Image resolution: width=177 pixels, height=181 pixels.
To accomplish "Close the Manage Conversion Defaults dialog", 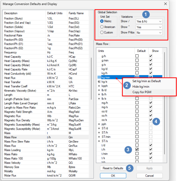I will coord(166,4).
